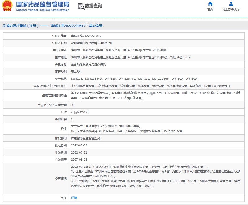Click the 注册证编号 row label
The height and width of the screenshot is (205, 248).
point(59,36)
